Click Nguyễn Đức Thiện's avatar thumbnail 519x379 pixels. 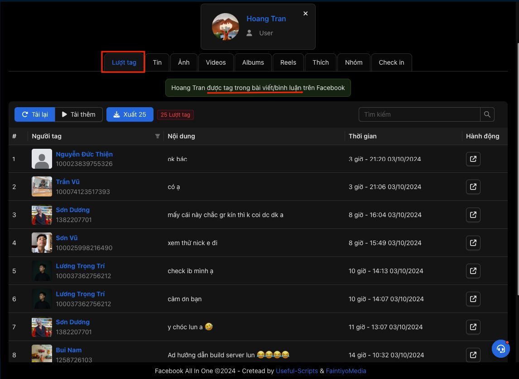(x=42, y=159)
